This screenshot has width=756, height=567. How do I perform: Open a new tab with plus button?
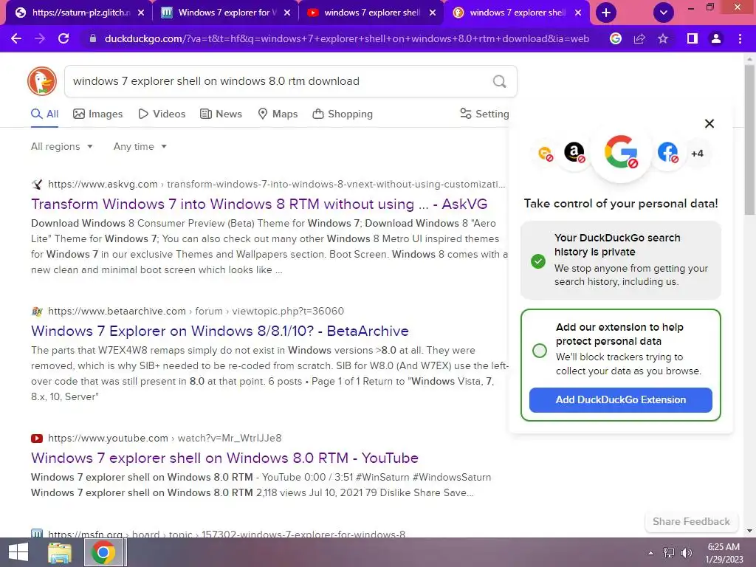click(x=606, y=13)
